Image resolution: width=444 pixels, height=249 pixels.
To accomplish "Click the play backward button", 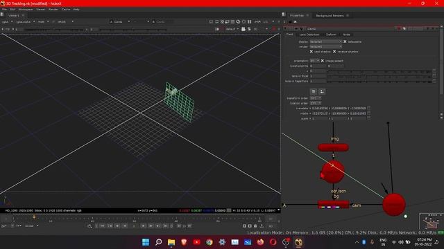I will coord(125,226).
